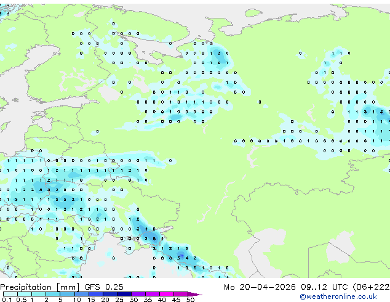Image resolution: width=390 pixels, height=302 pixels.
Task: Click the legend swatch between 30 and 35
Action: click(x=138, y=294)
